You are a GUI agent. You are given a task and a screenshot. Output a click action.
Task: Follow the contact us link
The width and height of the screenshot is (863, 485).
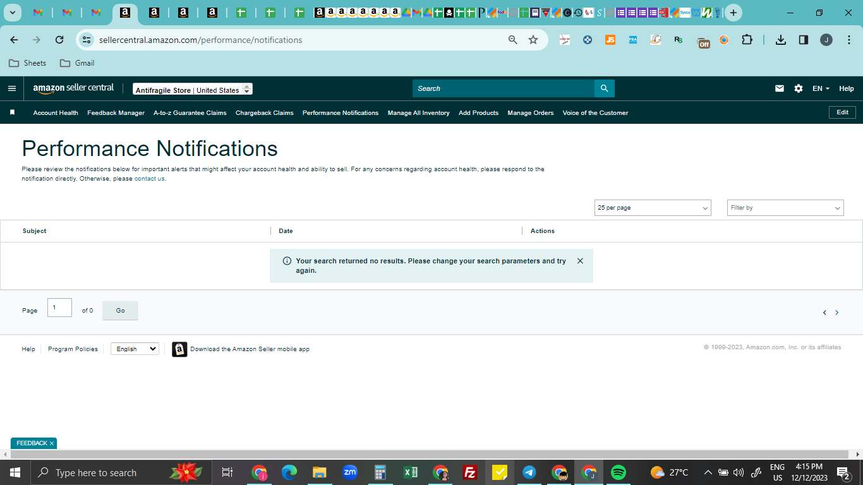pyautogui.click(x=150, y=179)
